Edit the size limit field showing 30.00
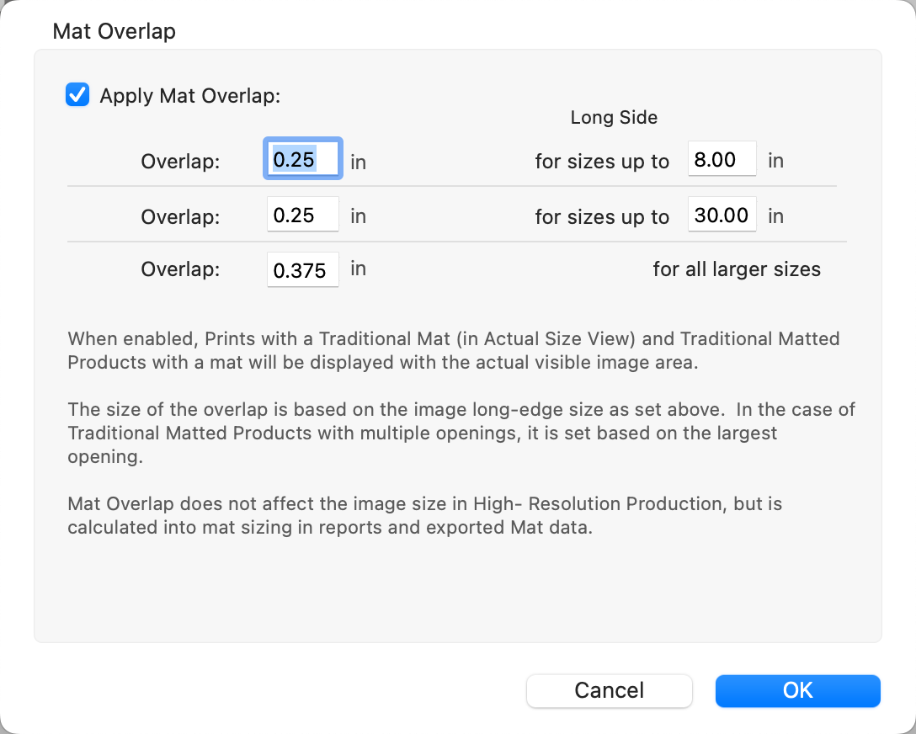The width and height of the screenshot is (916, 734). point(722,215)
